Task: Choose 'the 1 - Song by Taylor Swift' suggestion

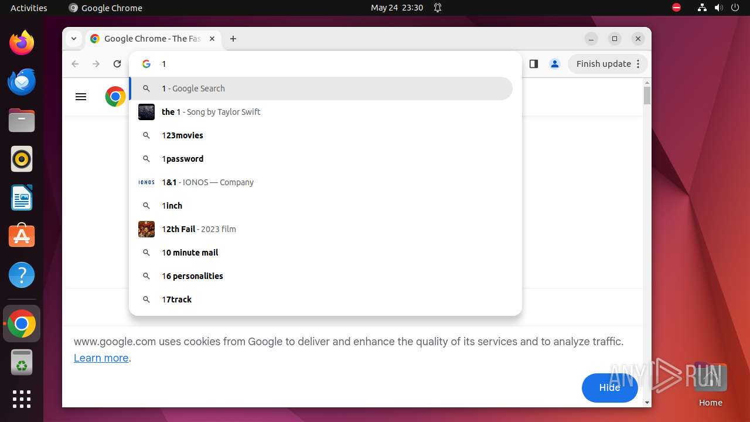Action: click(321, 112)
